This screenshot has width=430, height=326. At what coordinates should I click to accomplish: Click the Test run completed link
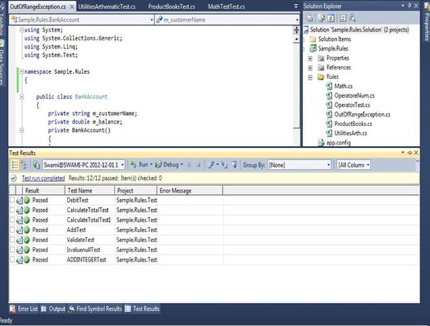(x=43, y=178)
